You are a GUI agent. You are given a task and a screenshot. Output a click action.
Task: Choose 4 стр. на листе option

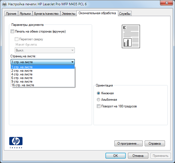click(x=43, y=74)
